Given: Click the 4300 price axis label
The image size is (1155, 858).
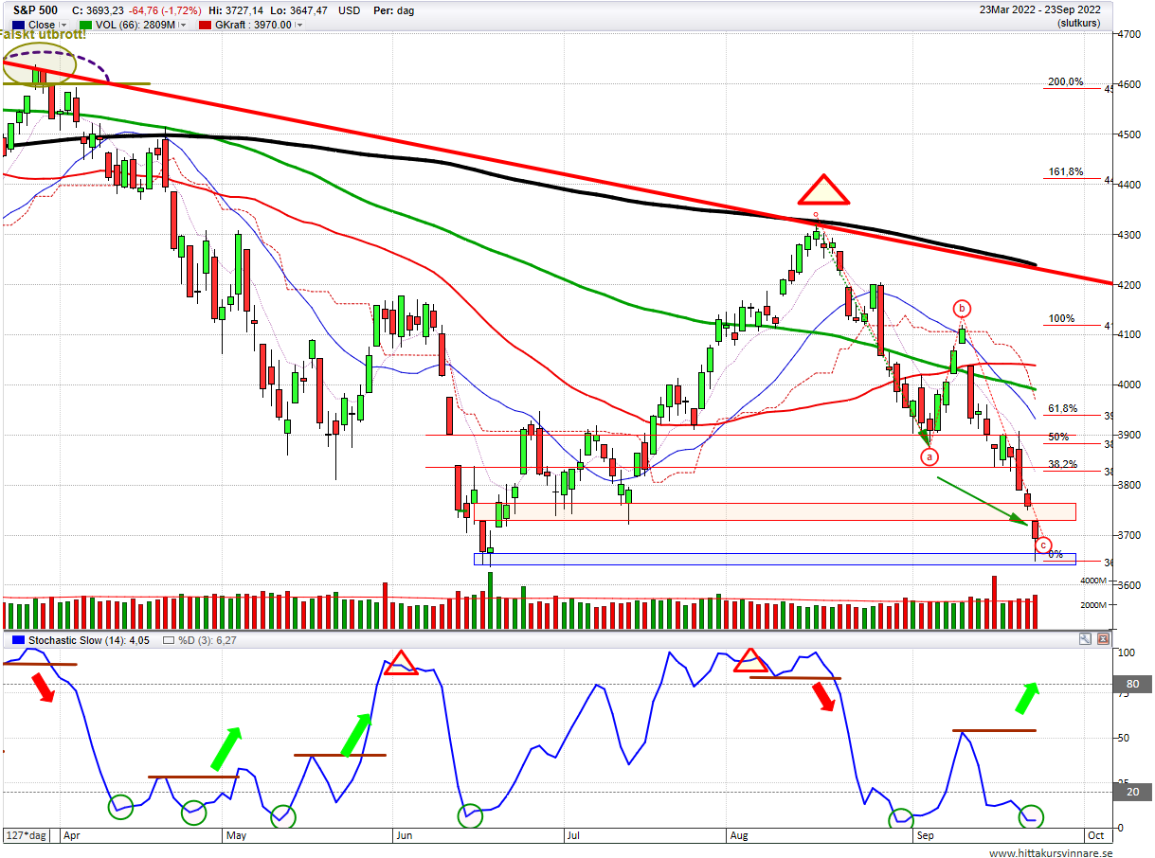Looking at the screenshot, I should coord(1130,235).
